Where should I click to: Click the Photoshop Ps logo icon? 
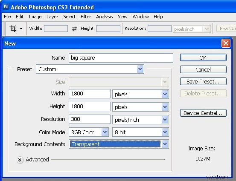pos(6,7)
